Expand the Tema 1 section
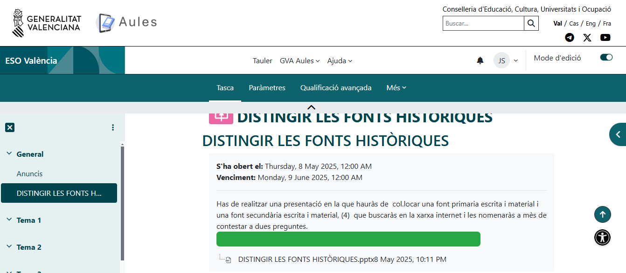The width and height of the screenshot is (626, 273). pyautogui.click(x=9, y=220)
